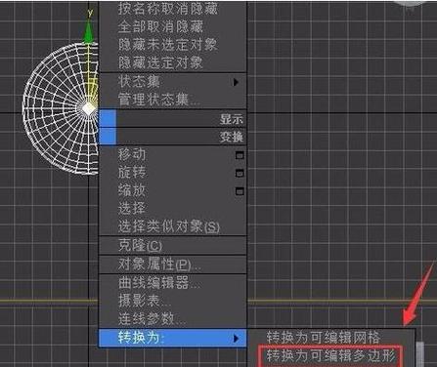Select 缩放 from the context menu
Image resolution: width=437 pixels, height=367 pixels.
click(x=173, y=190)
